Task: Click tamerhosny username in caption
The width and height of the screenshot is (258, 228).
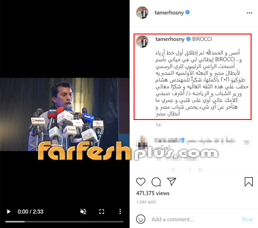Action: [170, 39]
